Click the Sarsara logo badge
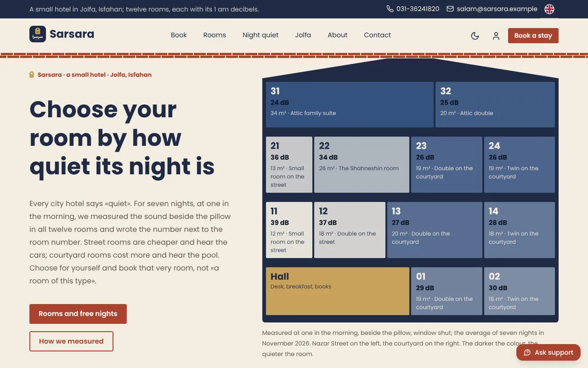The width and height of the screenshot is (588, 368). 38,34
